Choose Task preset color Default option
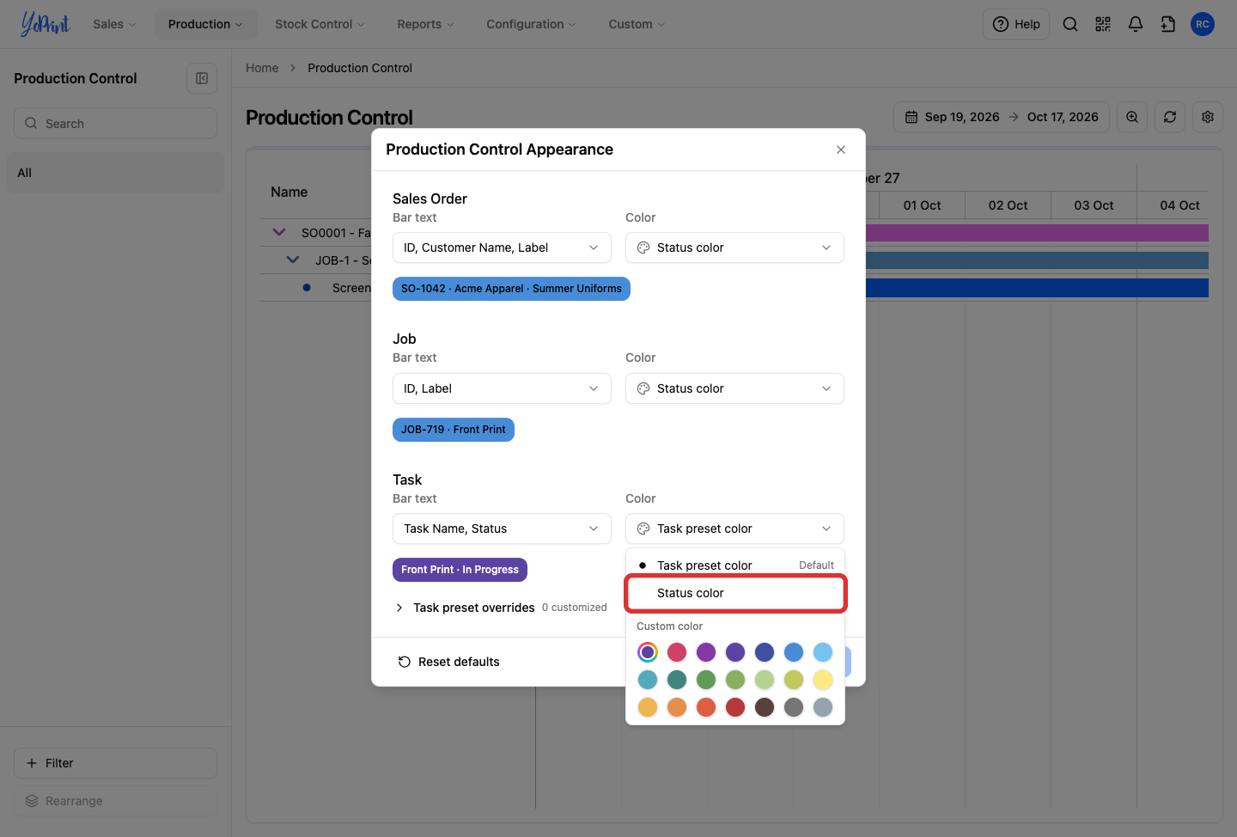This screenshot has width=1237, height=837. [735, 565]
